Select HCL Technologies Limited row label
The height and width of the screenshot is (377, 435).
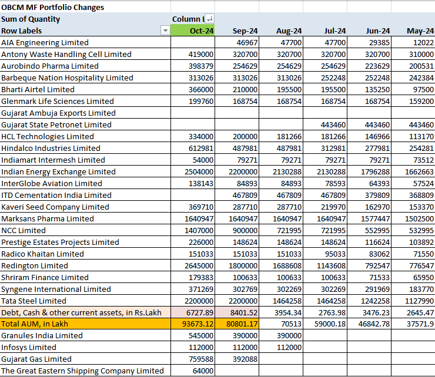tap(48, 136)
